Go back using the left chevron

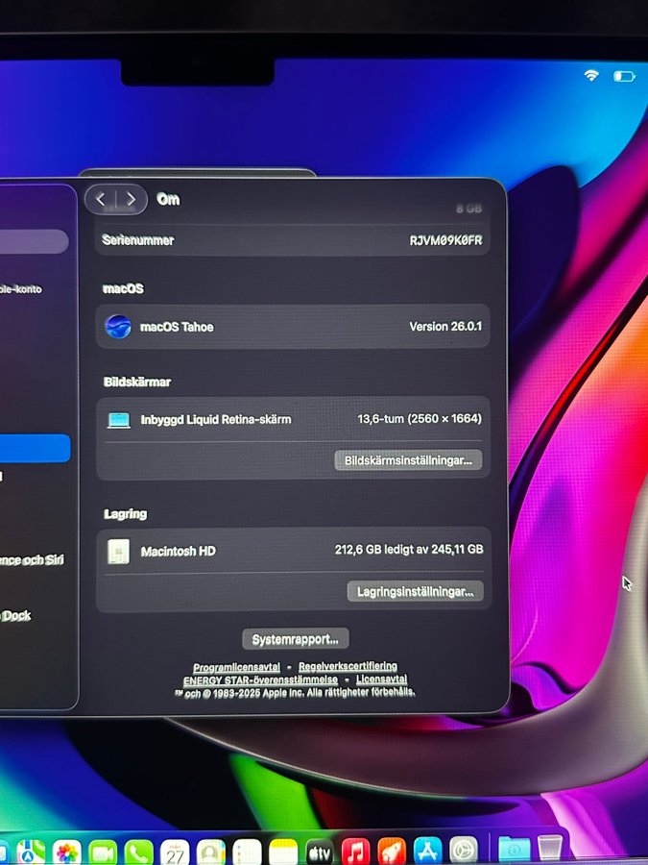pos(102,200)
